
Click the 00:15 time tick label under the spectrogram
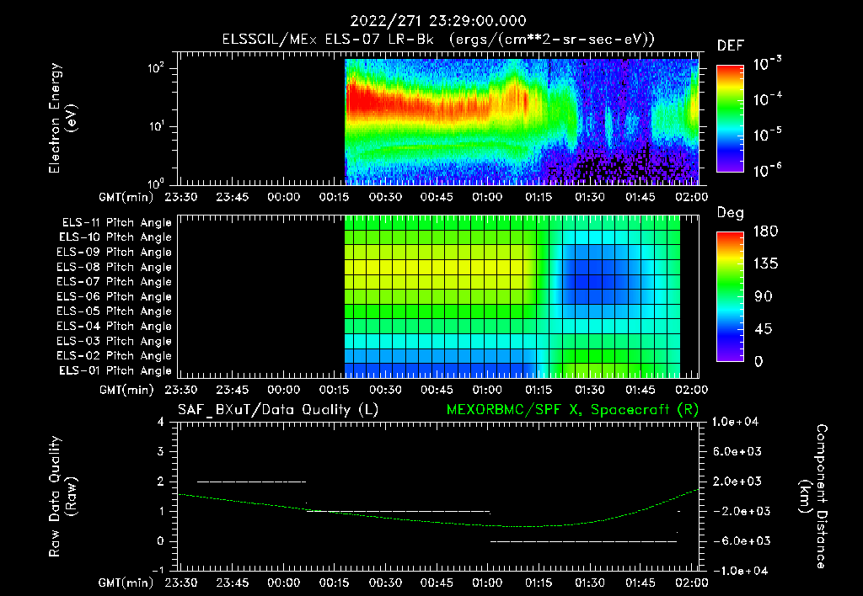[334, 197]
